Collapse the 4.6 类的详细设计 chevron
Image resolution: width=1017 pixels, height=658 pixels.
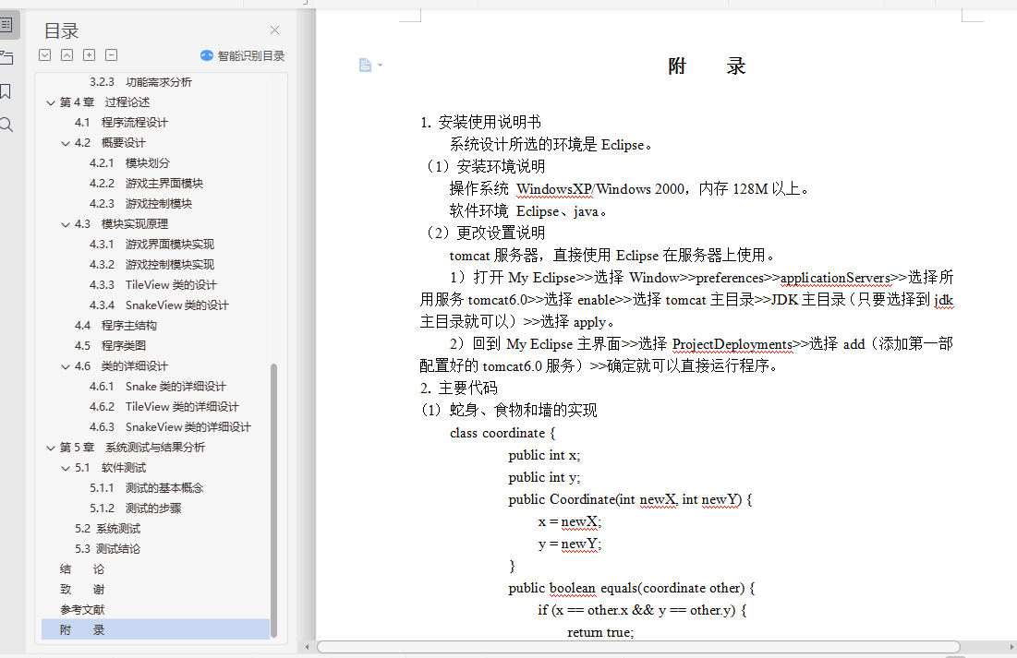click(65, 366)
